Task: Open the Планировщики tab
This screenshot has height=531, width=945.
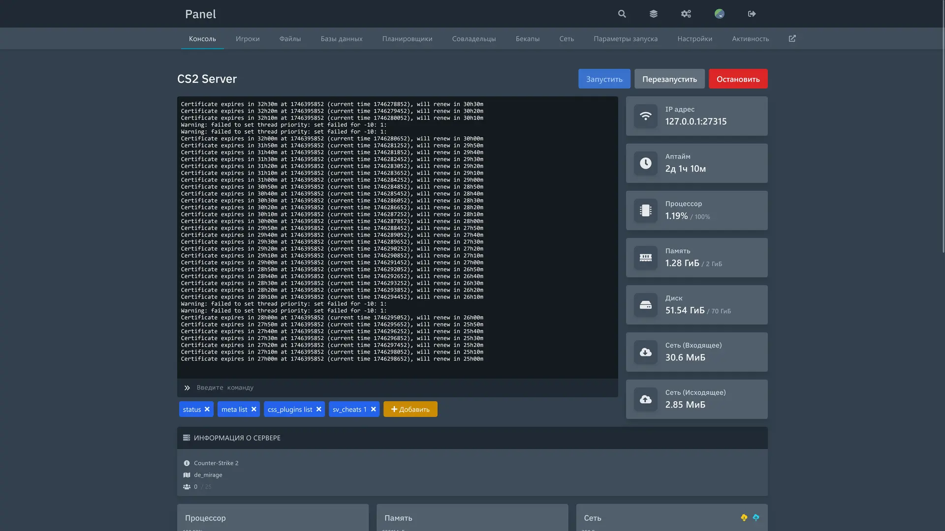Action: (x=407, y=38)
